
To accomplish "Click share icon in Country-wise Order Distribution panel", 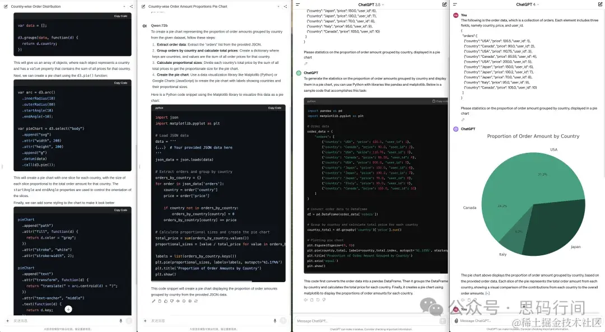I will [131, 7].
